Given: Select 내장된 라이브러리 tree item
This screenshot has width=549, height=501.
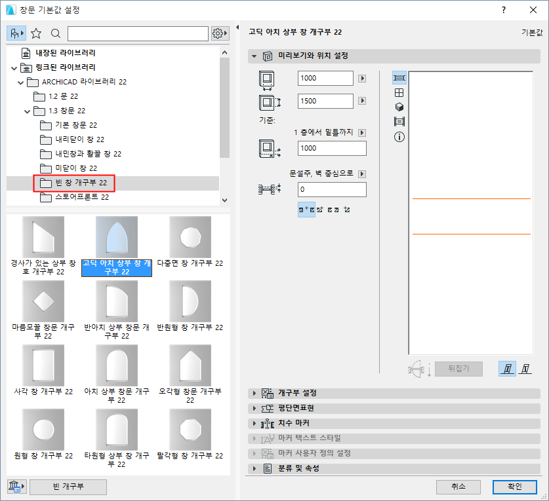Looking at the screenshot, I should (x=65, y=53).
